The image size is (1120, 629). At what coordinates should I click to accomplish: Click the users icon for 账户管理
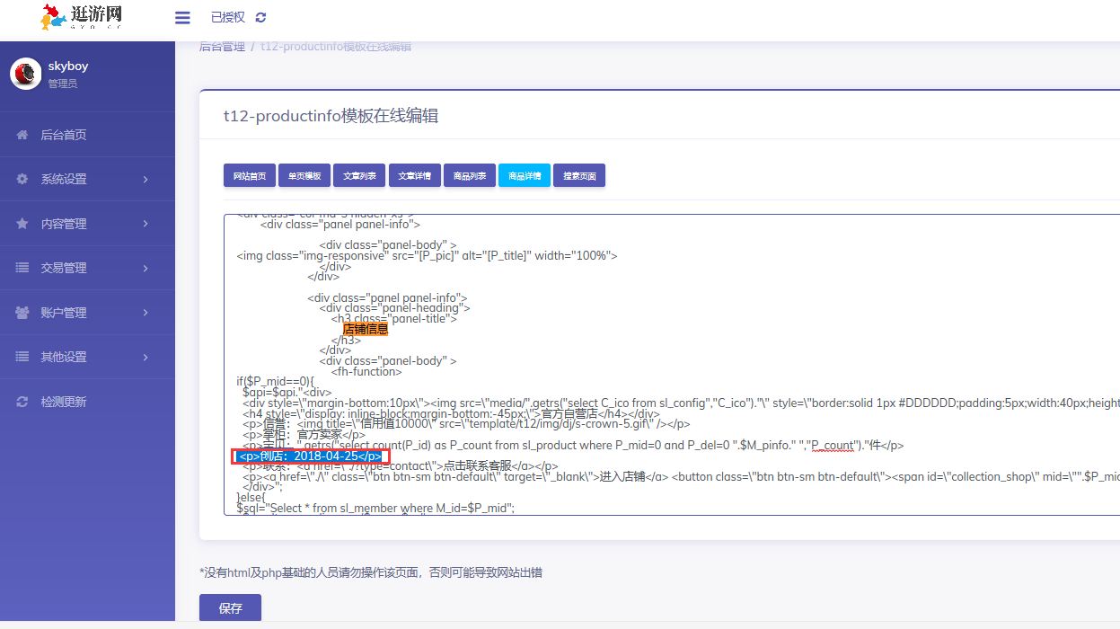tap(22, 313)
